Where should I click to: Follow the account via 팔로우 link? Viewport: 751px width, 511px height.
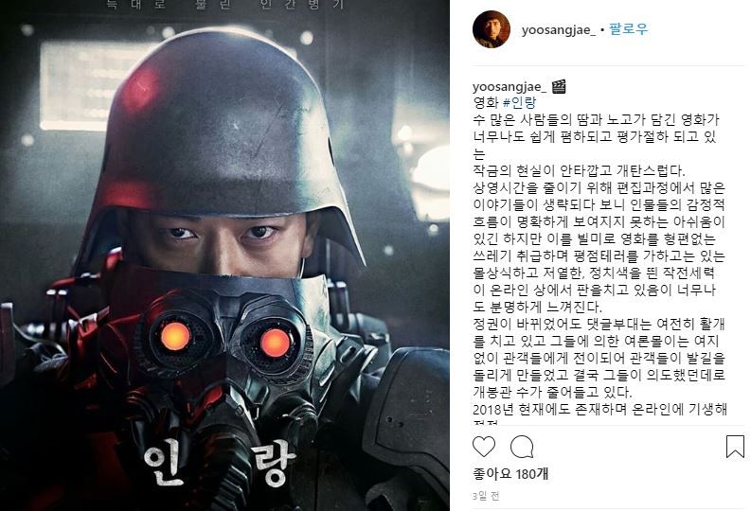point(629,29)
